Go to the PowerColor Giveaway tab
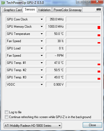The width and height of the screenshot is (104, 131). (x=67, y=10)
